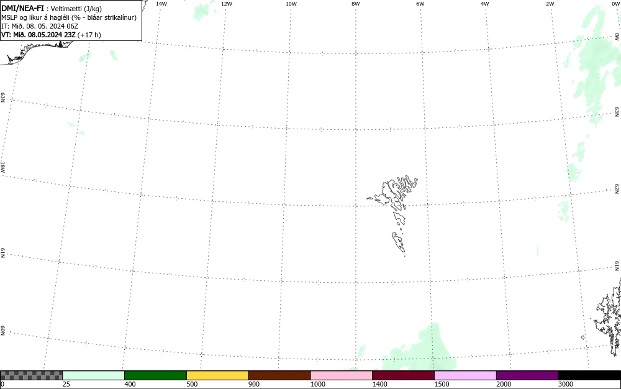Click the DMI/NEA-FI title text

coord(22,8)
